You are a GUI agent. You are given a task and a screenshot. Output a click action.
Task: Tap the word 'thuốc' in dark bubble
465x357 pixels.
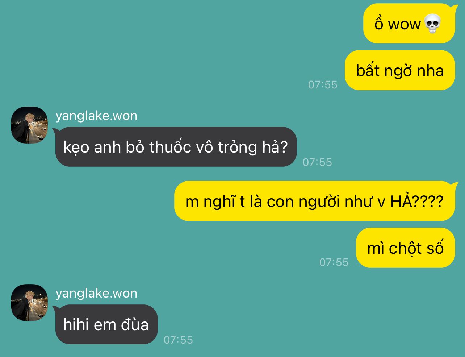[x=170, y=147]
